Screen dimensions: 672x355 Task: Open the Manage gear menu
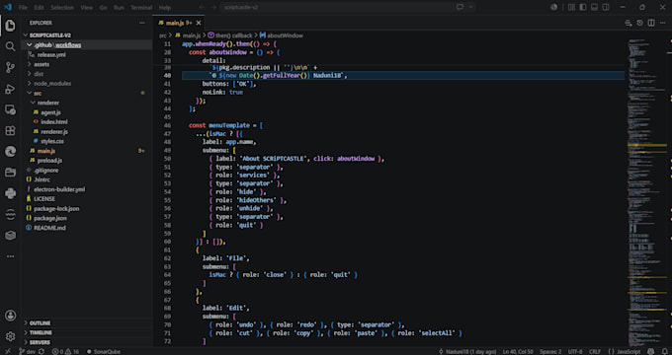[x=10, y=336]
